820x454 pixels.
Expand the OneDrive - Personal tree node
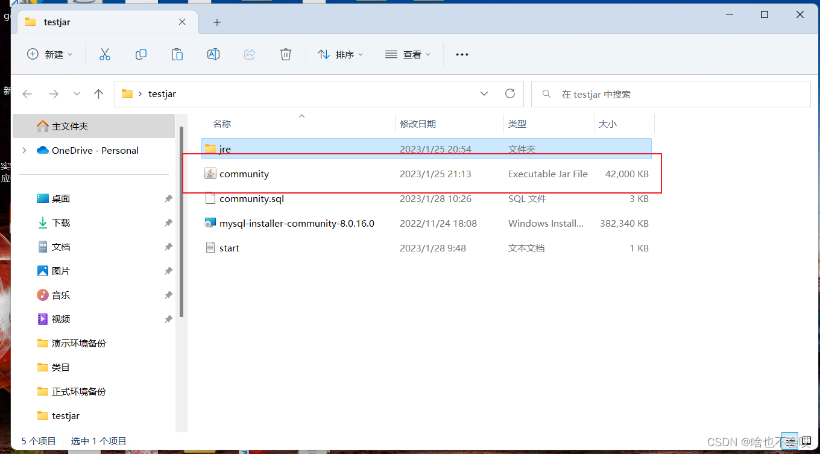click(24, 150)
